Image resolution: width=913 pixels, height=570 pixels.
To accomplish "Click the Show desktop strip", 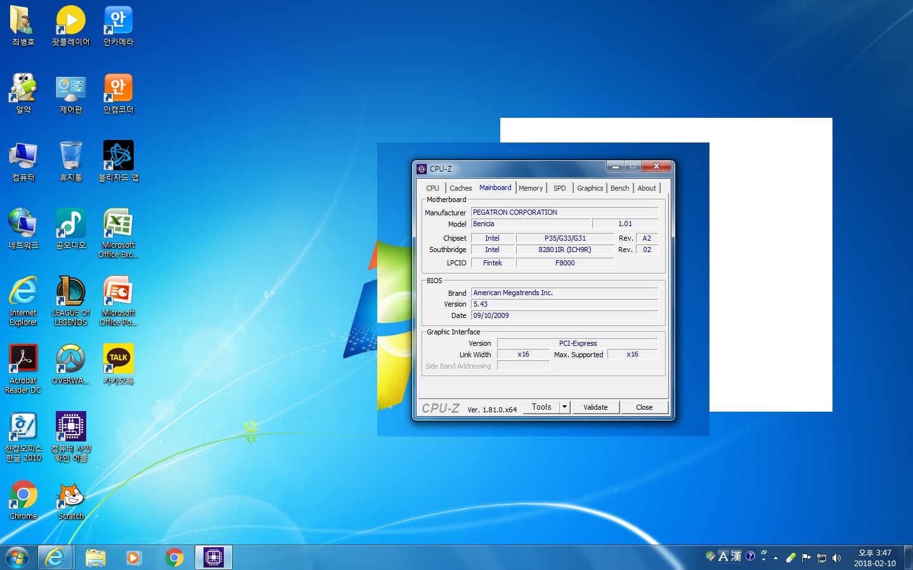I will 908,557.
